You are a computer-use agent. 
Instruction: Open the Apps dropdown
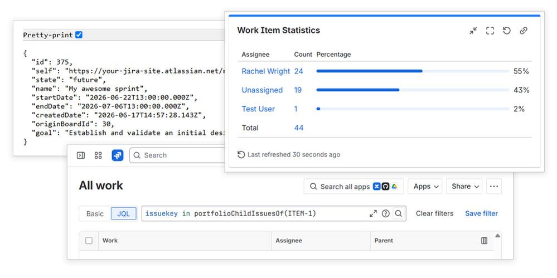[425, 187]
